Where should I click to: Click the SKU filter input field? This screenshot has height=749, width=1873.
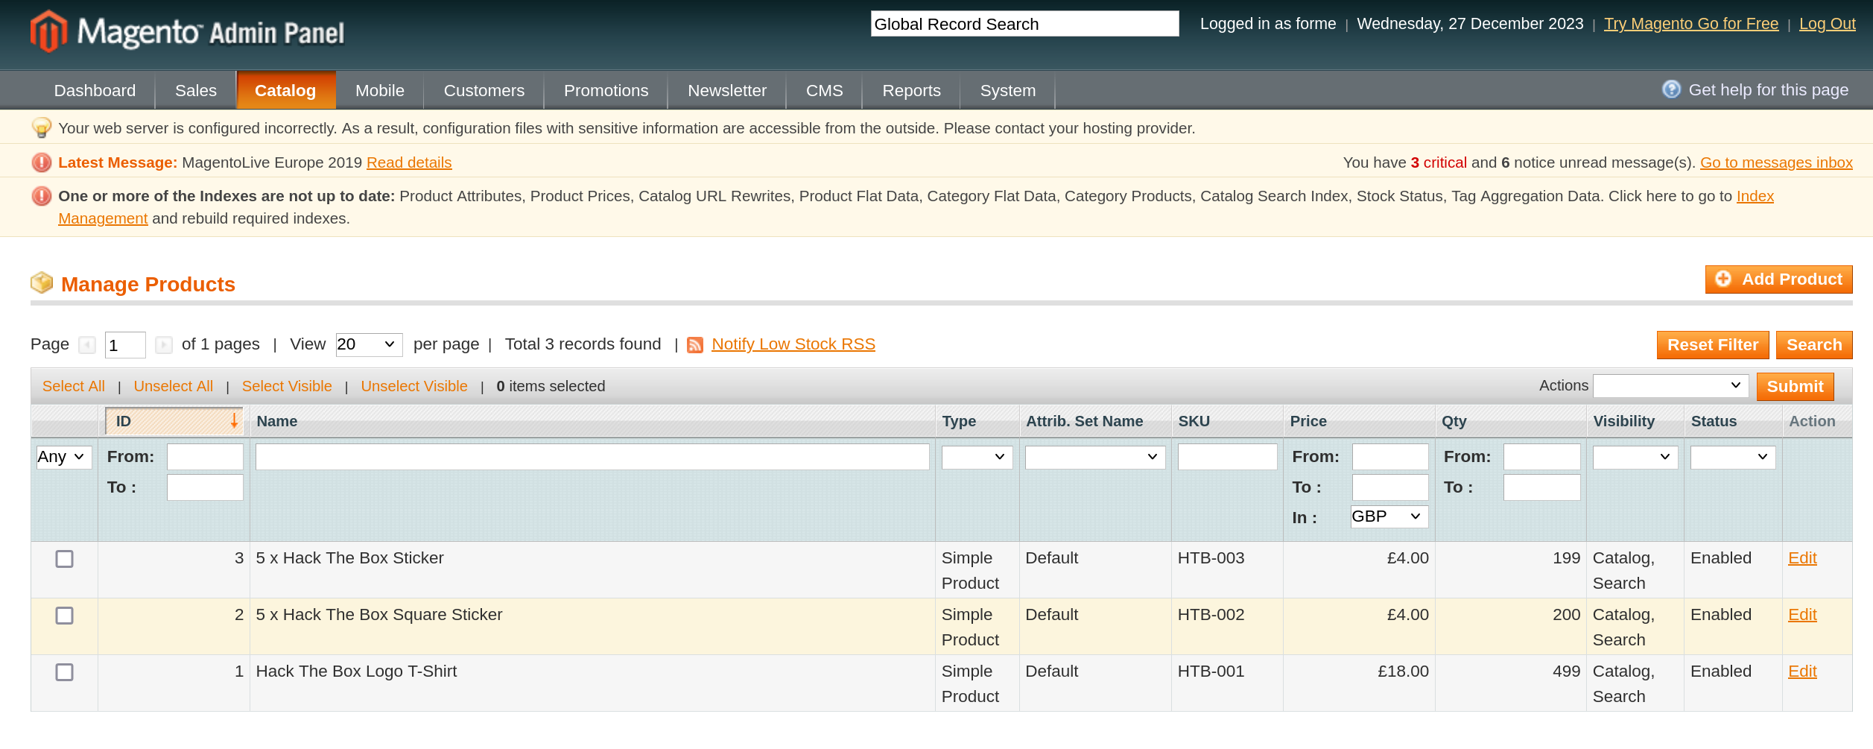pyautogui.click(x=1227, y=457)
